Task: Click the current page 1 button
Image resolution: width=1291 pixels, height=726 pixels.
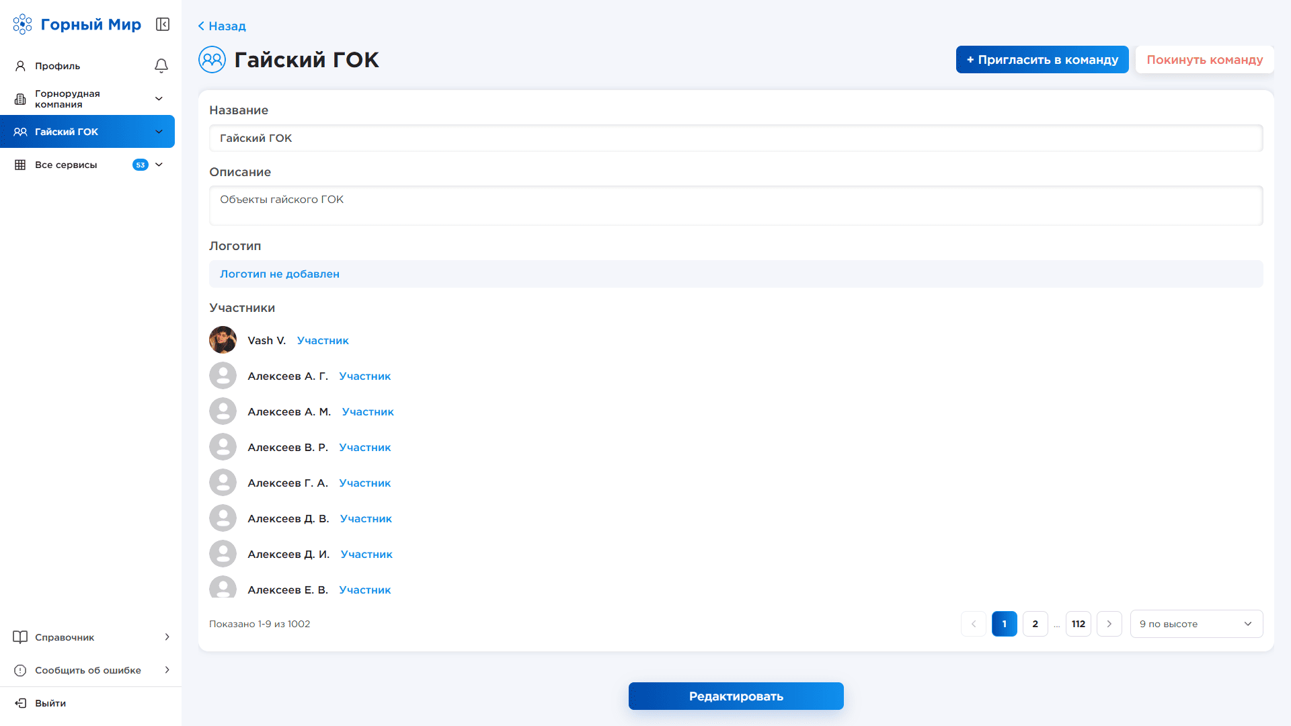Action: pos(1004,624)
